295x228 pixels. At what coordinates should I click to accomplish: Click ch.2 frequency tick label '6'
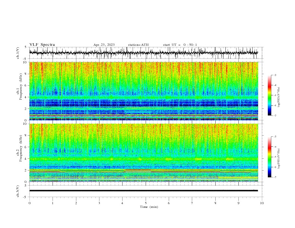coord(26,147)
